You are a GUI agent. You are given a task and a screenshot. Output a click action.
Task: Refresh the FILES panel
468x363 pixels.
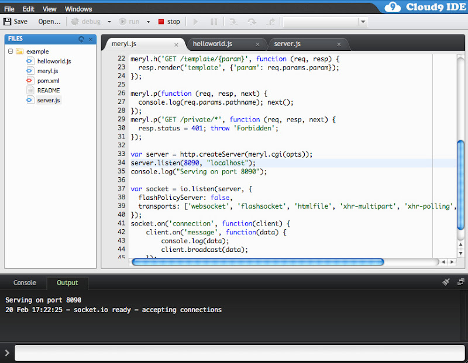pos(81,39)
